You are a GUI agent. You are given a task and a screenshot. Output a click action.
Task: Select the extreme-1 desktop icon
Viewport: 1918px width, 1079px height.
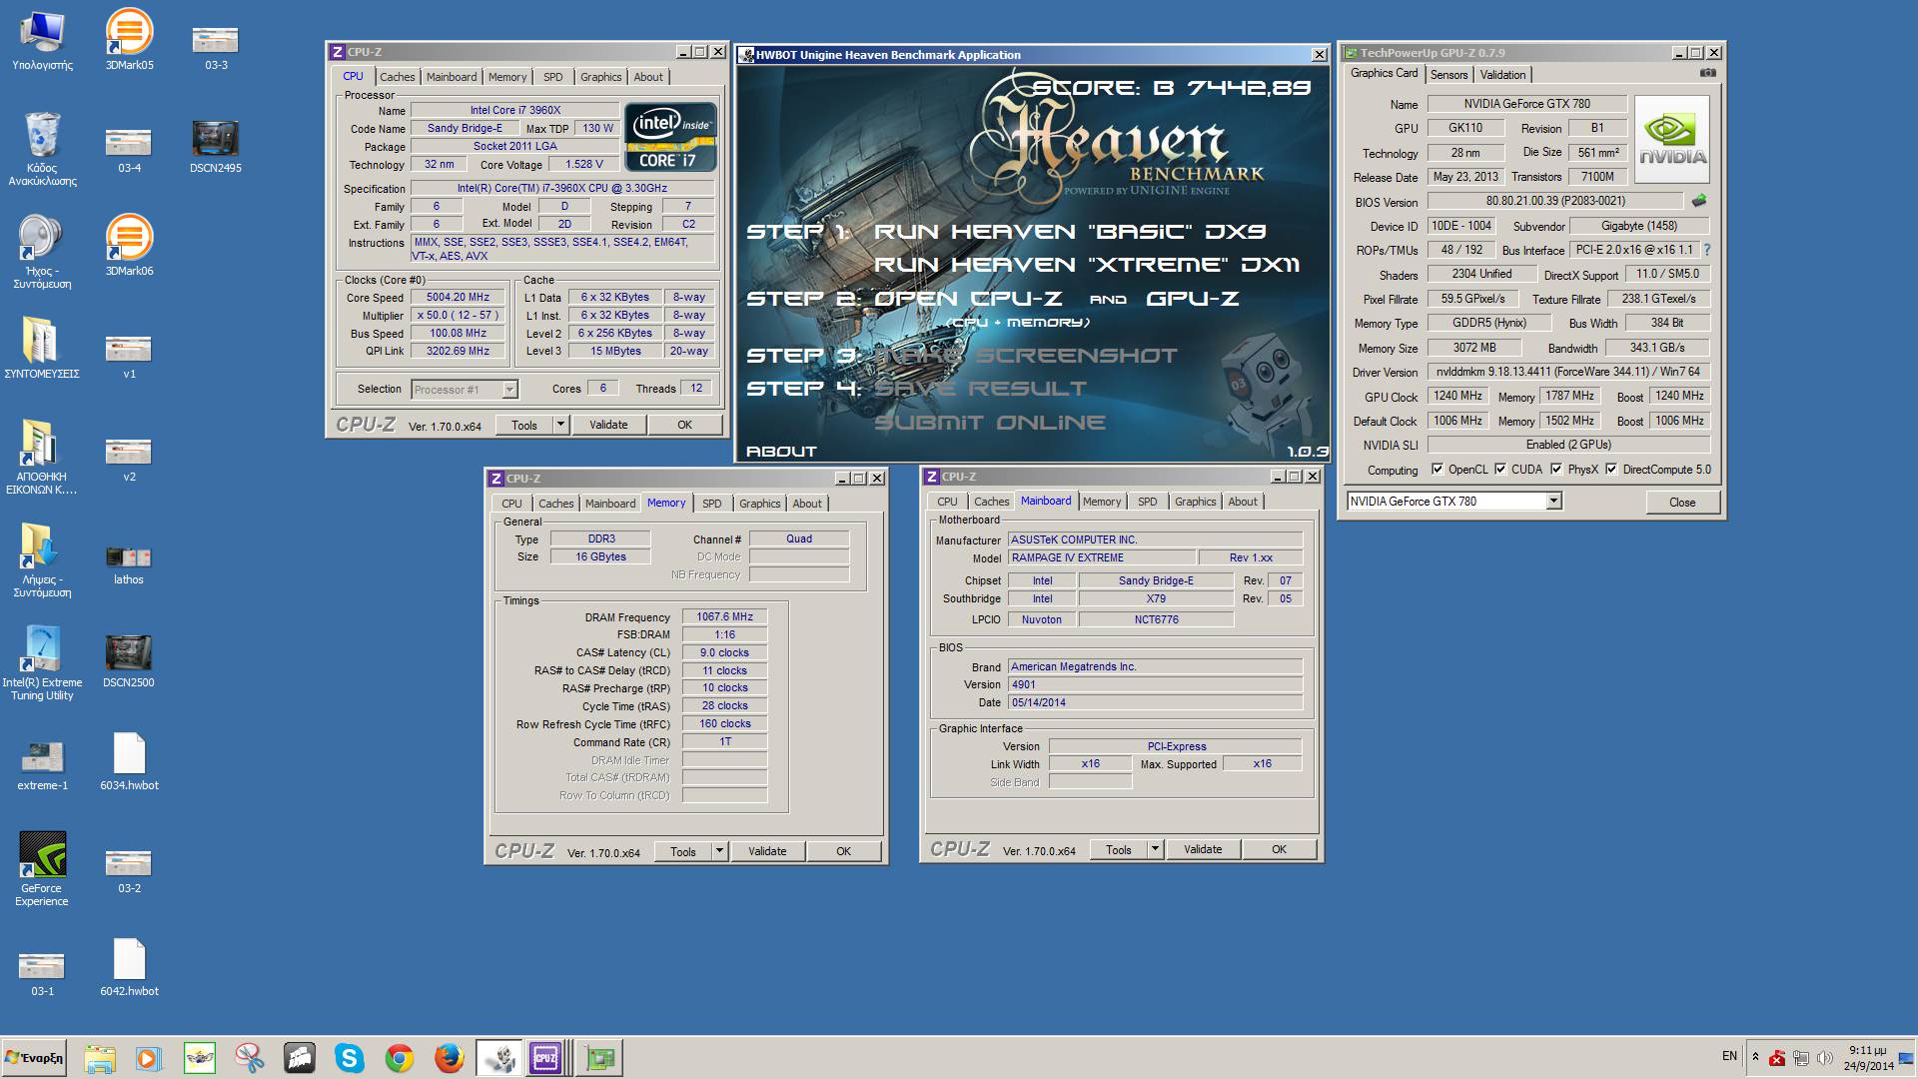pos(42,764)
